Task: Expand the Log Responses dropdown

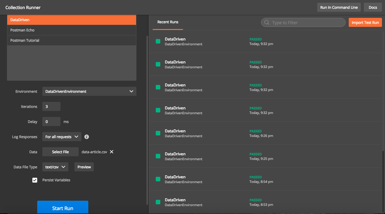Action: [62, 137]
